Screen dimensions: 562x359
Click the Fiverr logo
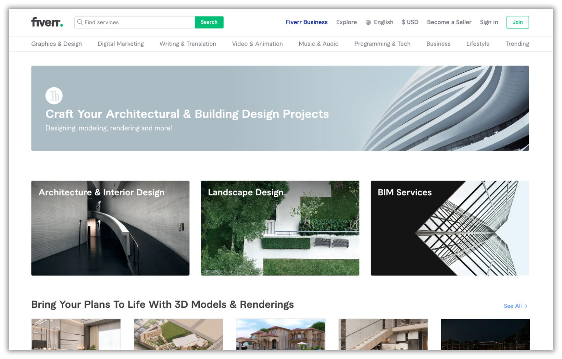46,22
